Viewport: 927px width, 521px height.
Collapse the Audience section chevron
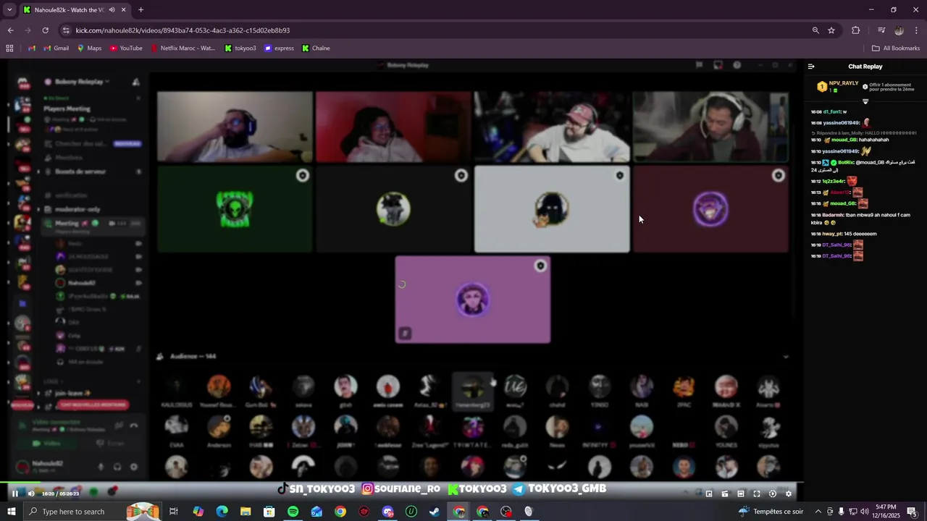(x=786, y=357)
